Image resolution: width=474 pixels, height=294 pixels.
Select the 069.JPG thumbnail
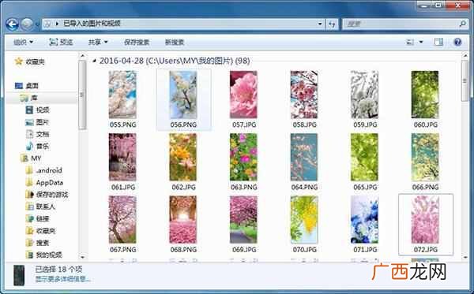[243, 220]
